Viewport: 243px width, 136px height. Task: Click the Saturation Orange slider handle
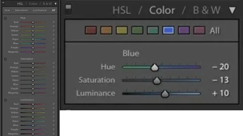tap(33, 67)
